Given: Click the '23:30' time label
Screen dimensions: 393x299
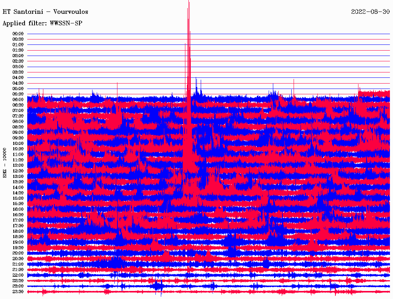Looking at the screenshot, I should [18, 292].
